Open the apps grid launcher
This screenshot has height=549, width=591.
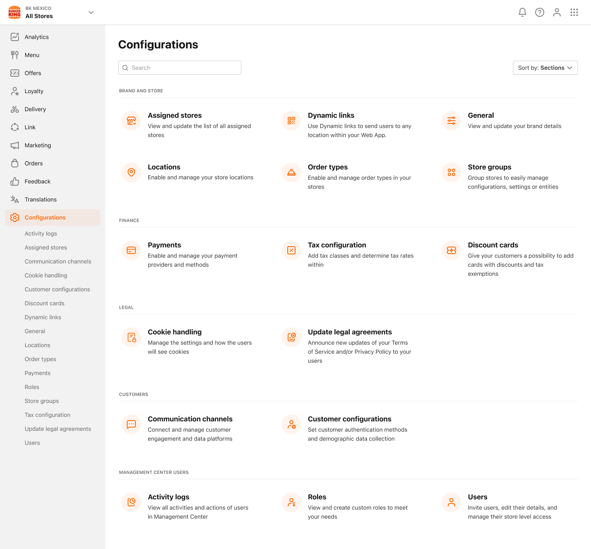coord(574,12)
